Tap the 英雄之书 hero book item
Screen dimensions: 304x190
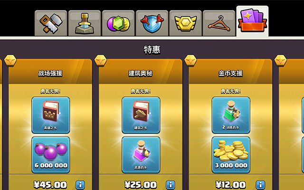point(51,115)
